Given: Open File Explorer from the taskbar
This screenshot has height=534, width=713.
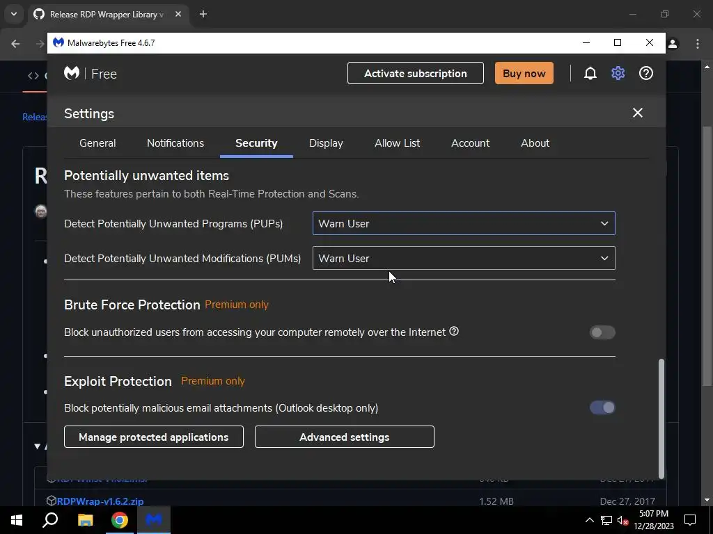Looking at the screenshot, I should click(85, 520).
